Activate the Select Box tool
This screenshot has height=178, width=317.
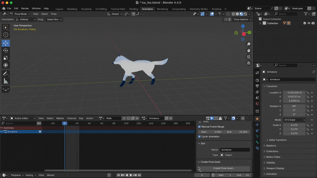point(6,27)
